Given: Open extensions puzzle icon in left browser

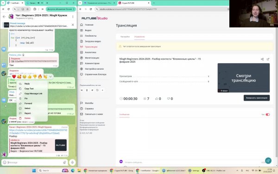Looking at the screenshot, I should [35, 9].
